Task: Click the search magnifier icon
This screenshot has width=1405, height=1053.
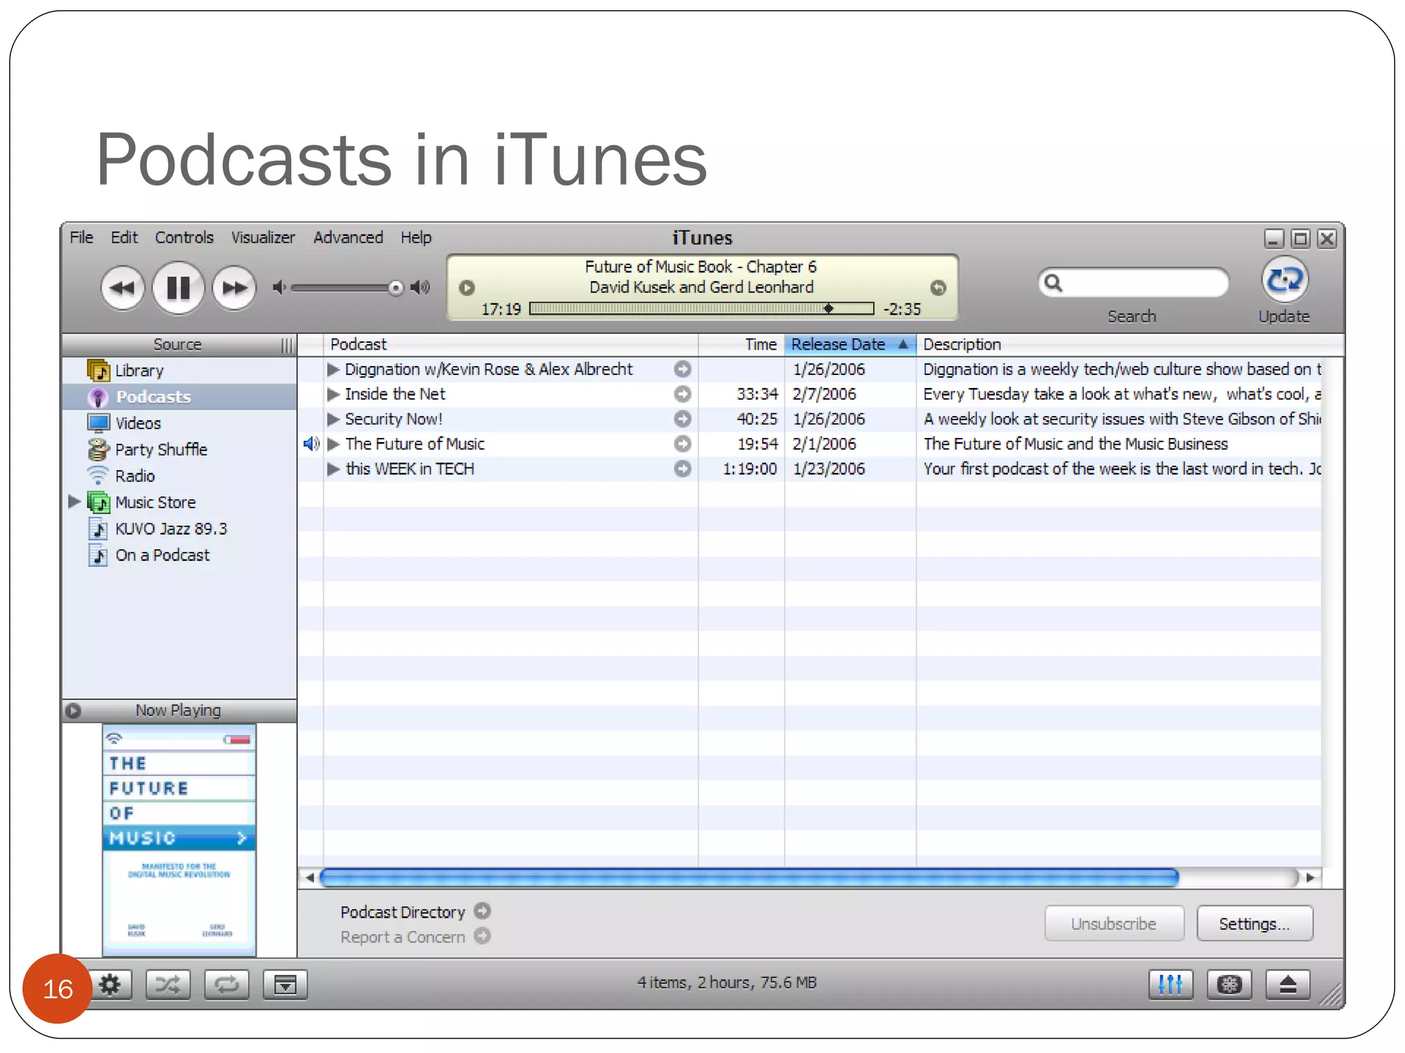Action: [x=1054, y=282]
